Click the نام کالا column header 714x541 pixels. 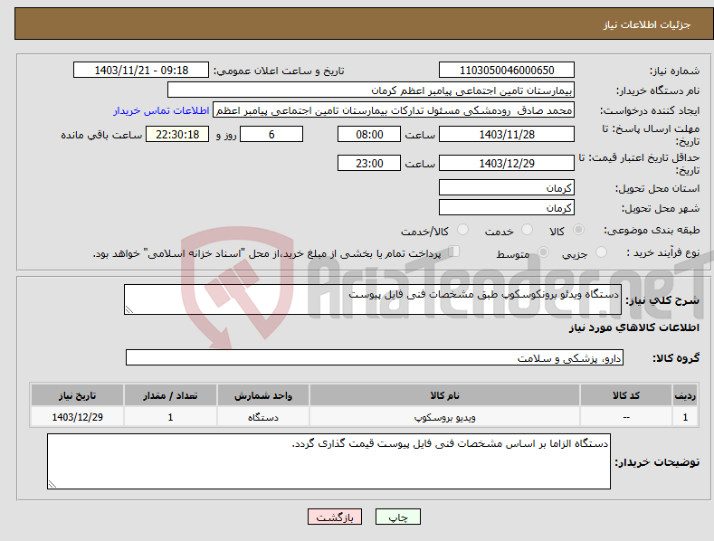point(444,395)
